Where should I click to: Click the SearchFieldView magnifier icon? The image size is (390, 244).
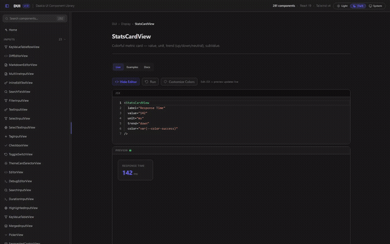[x=6, y=92]
